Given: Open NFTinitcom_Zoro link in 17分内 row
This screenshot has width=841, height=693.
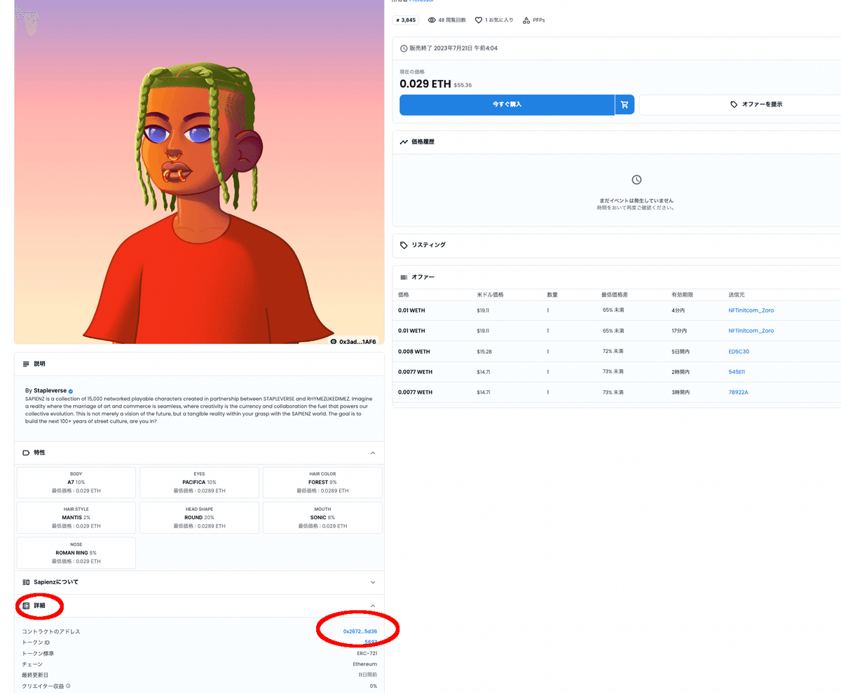Looking at the screenshot, I should point(751,330).
